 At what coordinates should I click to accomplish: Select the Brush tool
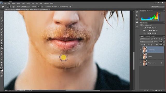(2, 32)
